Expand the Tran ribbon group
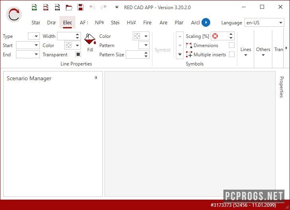This screenshot has width=290, height=210. coord(278,50)
